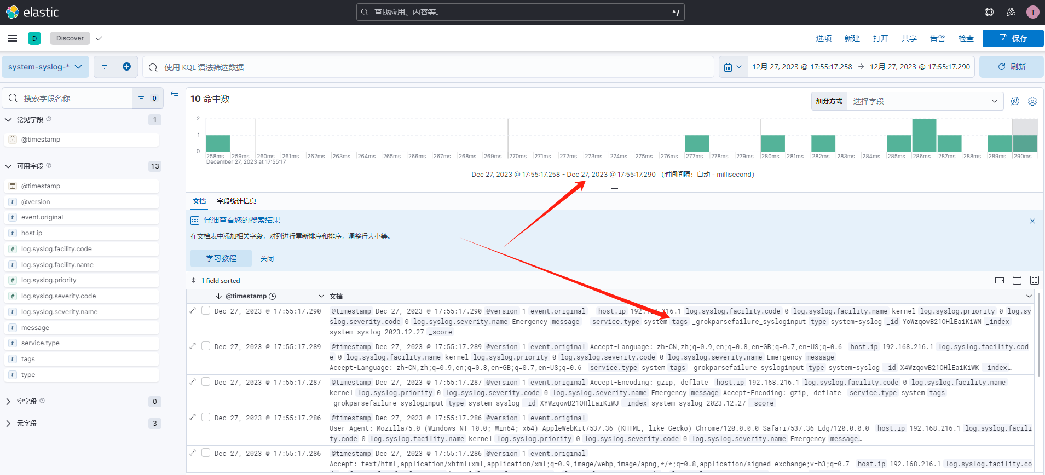Open the Options menu
1045x475 pixels.
click(x=824, y=38)
